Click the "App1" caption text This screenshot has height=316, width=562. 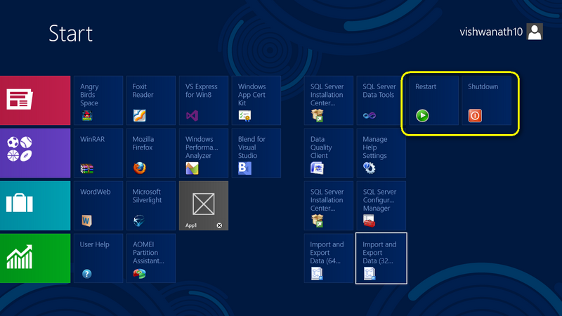191,225
